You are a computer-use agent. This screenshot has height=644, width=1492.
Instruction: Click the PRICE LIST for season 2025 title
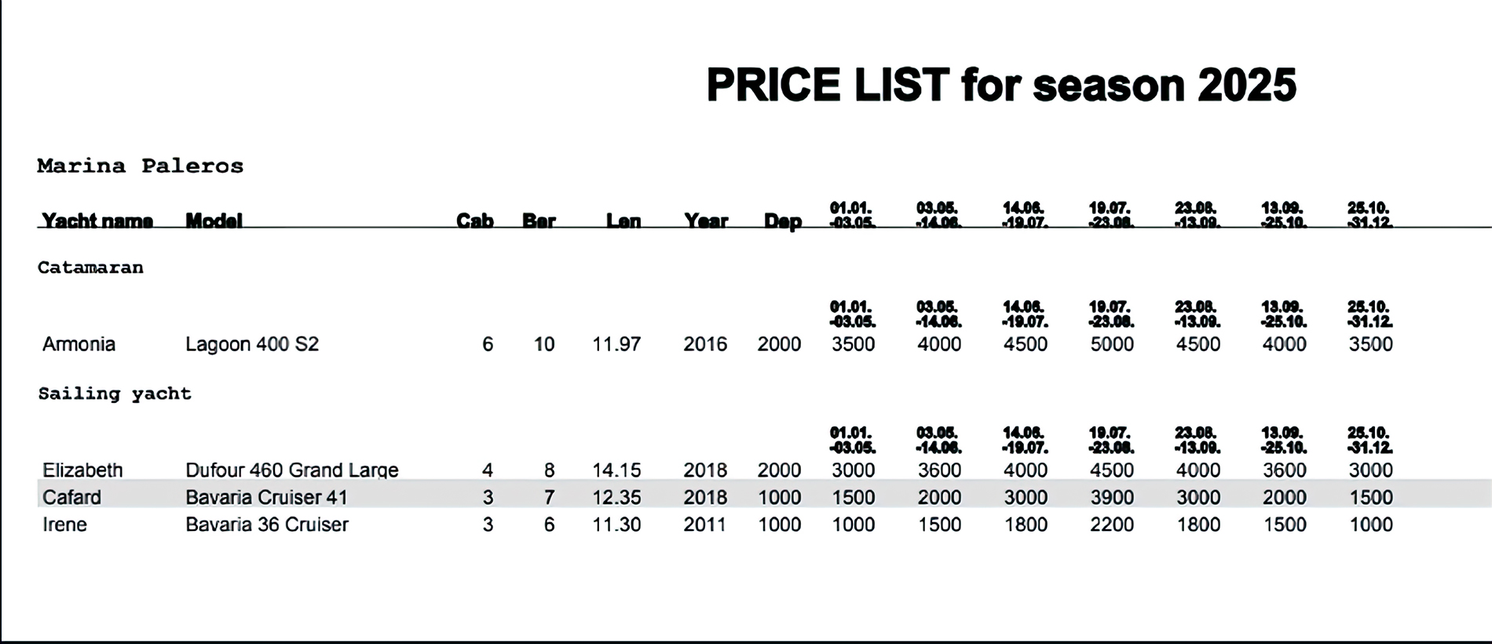point(1001,85)
